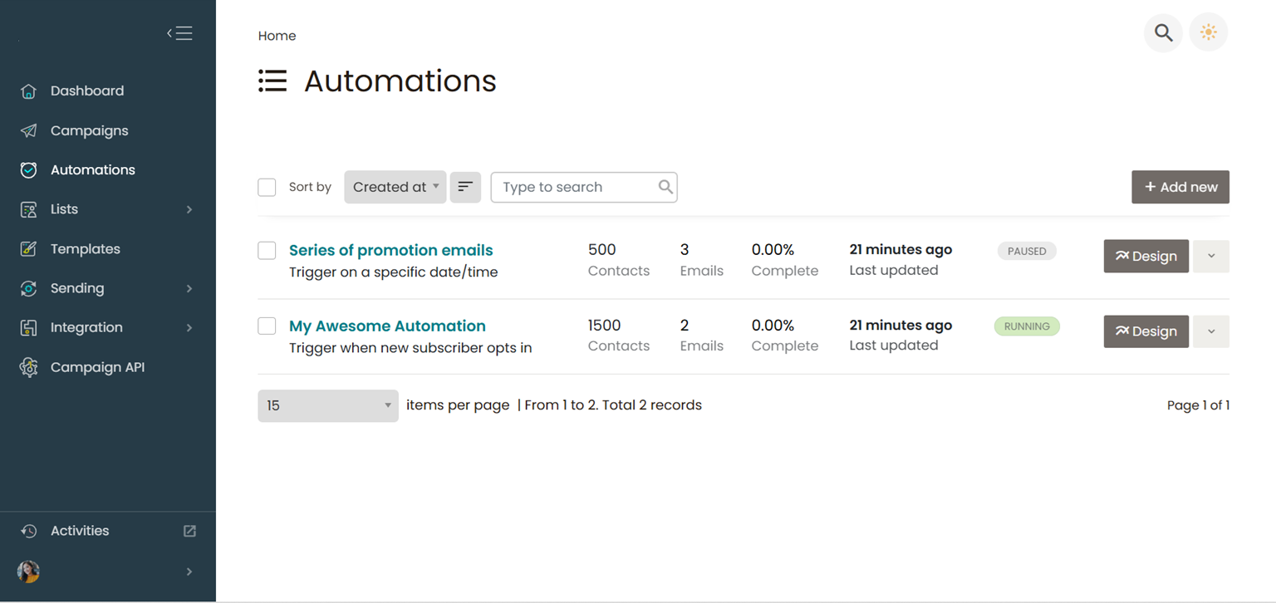1276x603 pixels.
Task: Tick the My Awesome Automation checkbox
Action: click(x=267, y=326)
